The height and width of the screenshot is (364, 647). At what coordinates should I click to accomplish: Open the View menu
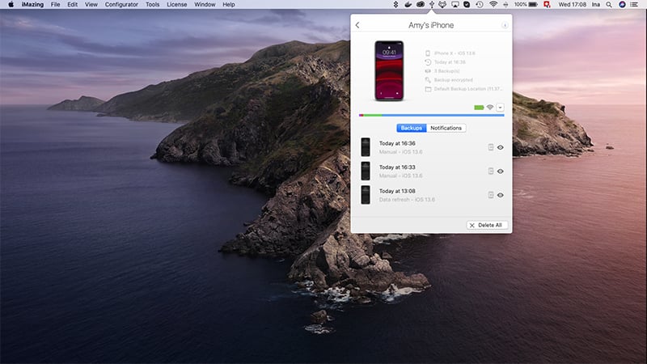tap(91, 5)
